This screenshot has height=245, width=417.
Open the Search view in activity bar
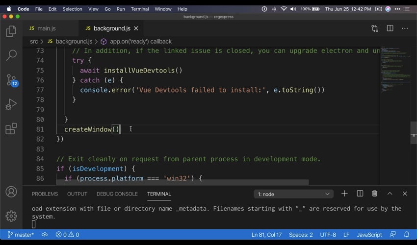pos(11,55)
